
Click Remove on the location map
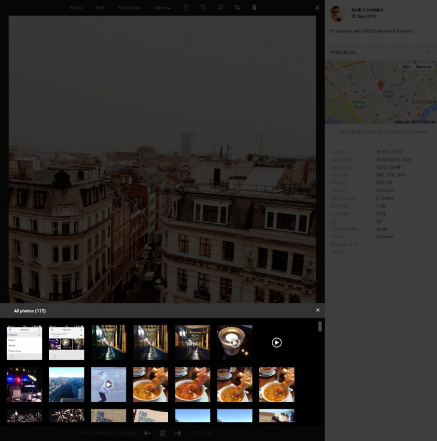pyautogui.click(x=423, y=66)
